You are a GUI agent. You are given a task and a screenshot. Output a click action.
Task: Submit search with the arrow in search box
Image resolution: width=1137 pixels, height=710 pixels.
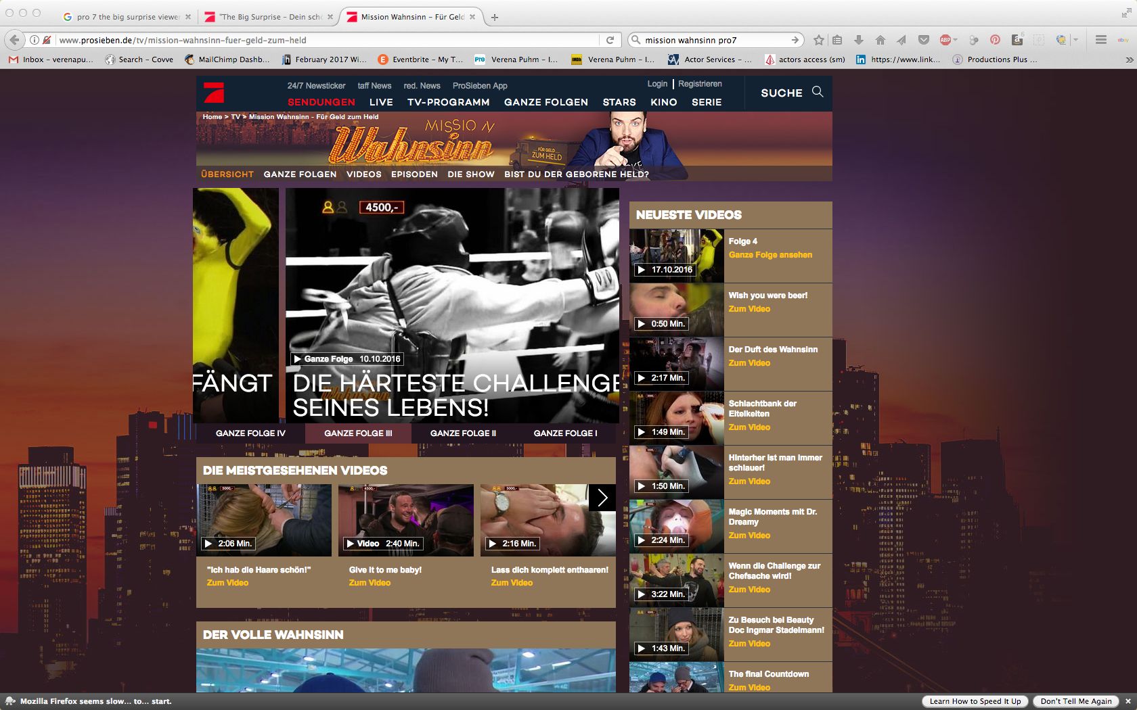pyautogui.click(x=795, y=40)
